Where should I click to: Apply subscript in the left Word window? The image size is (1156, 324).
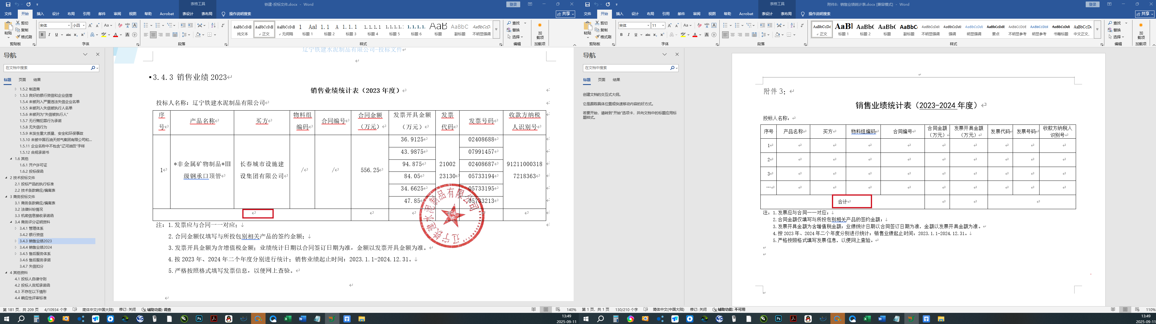click(75, 34)
